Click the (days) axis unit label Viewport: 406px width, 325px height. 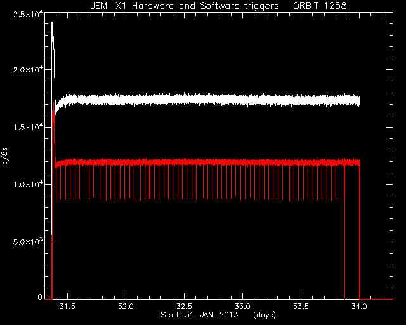[265, 315]
